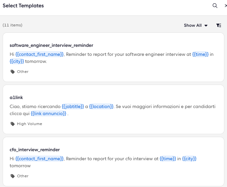The image size is (227, 187).
Task: Click the Show All dropdown arrow
Action: pyautogui.click(x=206, y=25)
